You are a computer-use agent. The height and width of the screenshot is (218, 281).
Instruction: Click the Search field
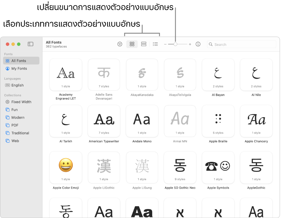point(241,44)
